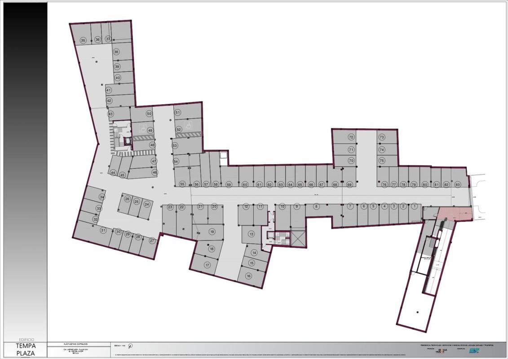The image size is (508, 359).
Task: Select parking space number 10
Action: pyautogui.click(x=282, y=206)
